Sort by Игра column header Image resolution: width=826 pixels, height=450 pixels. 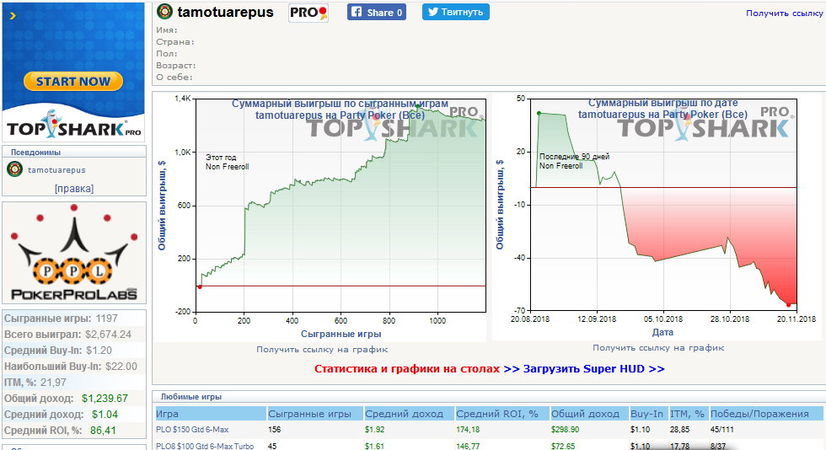211,414
